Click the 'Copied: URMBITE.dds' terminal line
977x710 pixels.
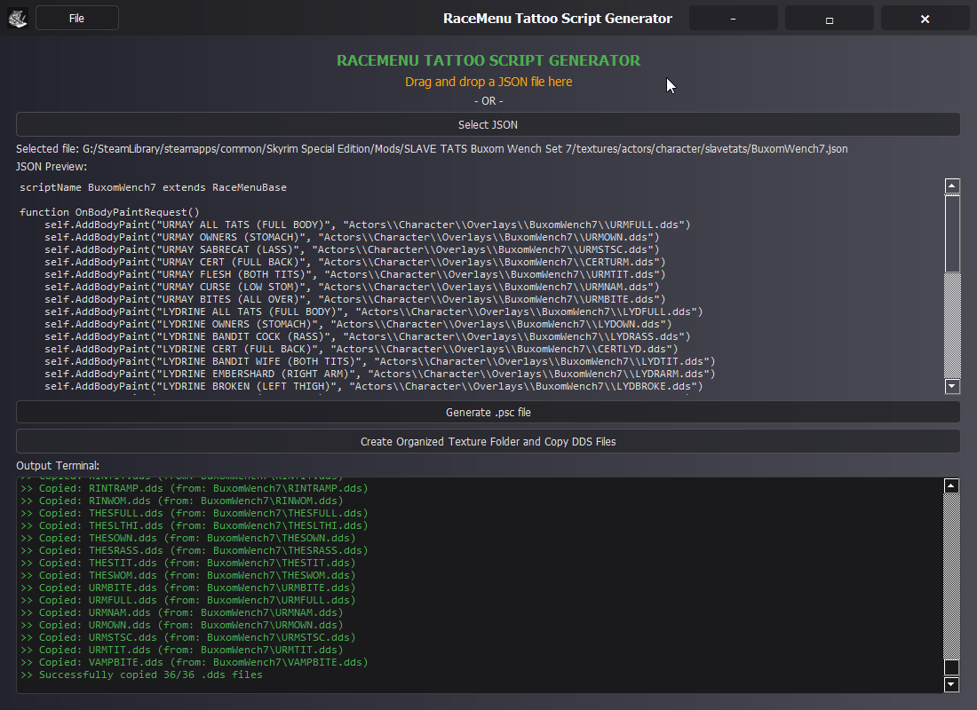click(188, 588)
